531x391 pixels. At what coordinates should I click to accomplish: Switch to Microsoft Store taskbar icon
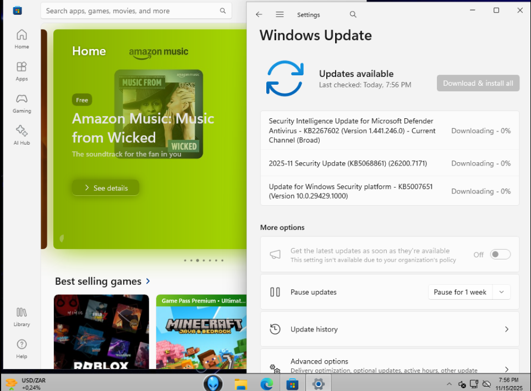292,384
